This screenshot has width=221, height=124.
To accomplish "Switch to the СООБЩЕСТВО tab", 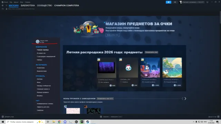I will 45,6.
